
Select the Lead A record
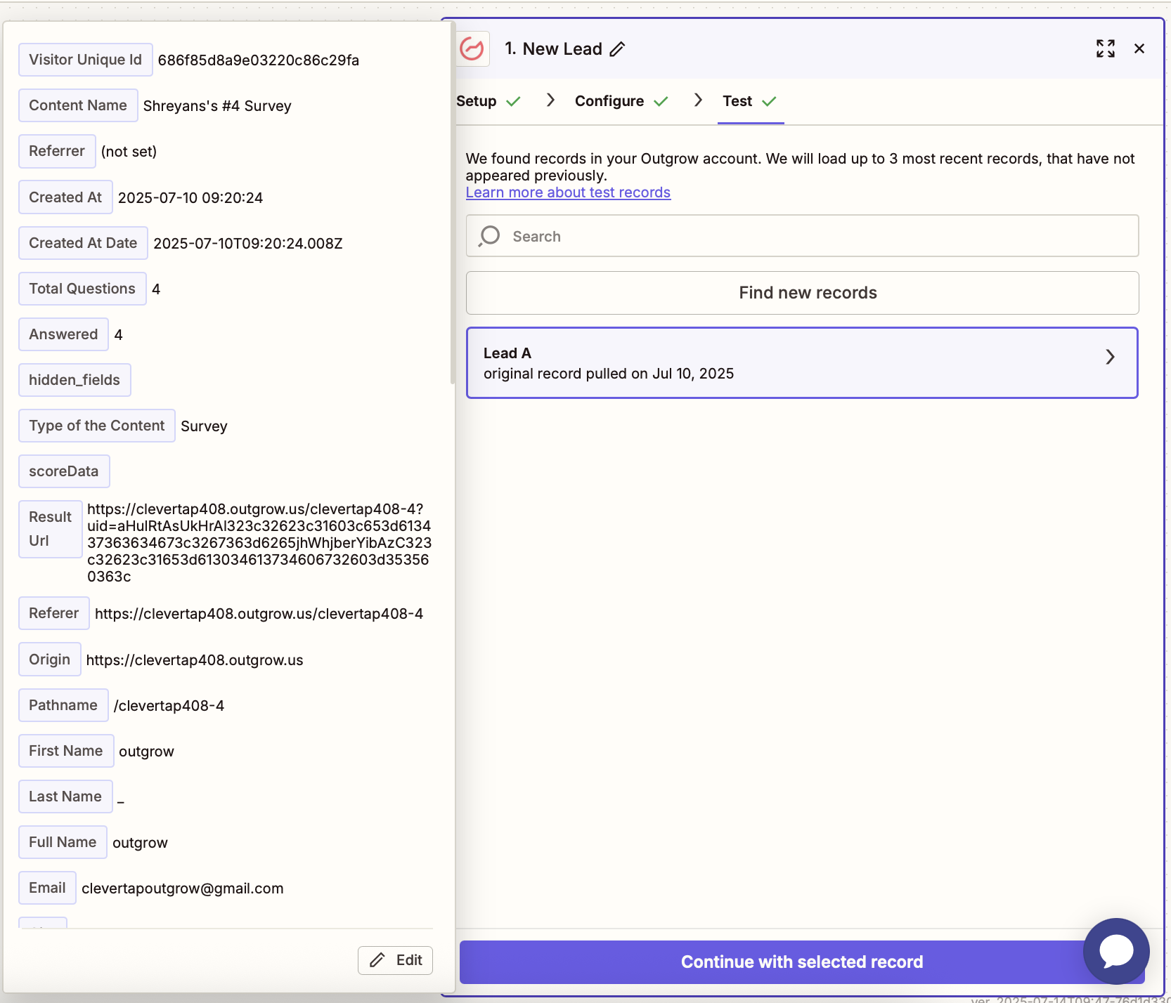tap(802, 363)
